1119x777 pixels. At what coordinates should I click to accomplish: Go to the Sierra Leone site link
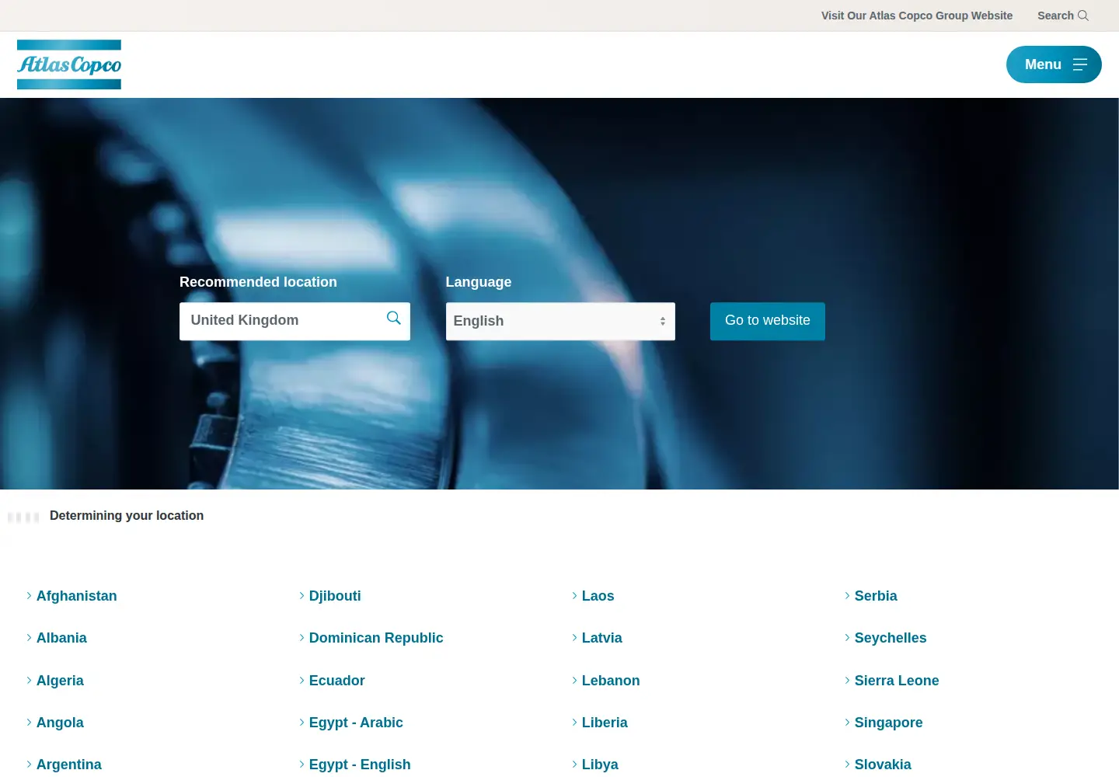tap(897, 681)
